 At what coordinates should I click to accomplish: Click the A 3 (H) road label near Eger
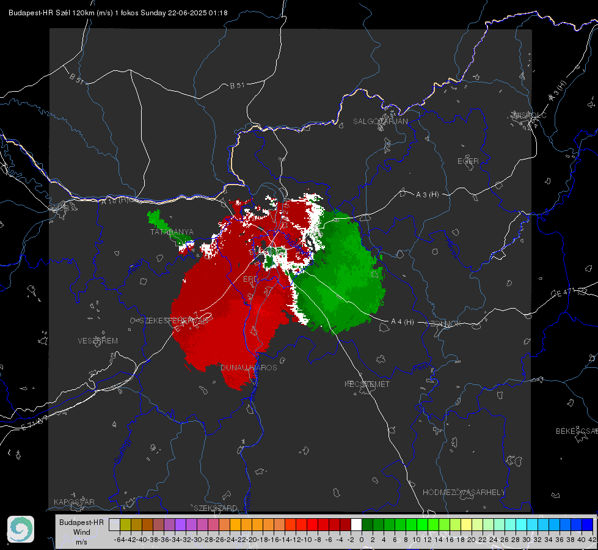click(x=427, y=195)
